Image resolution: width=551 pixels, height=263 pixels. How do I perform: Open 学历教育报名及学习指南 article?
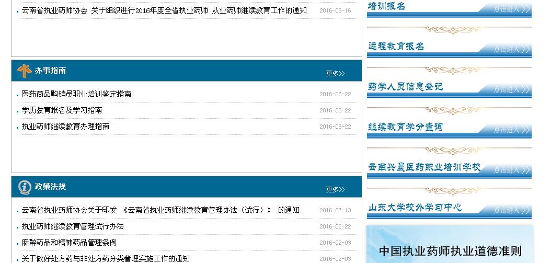(x=62, y=110)
